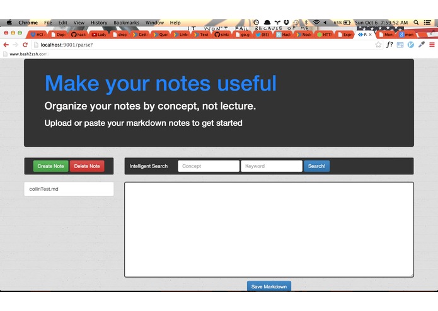The width and height of the screenshot is (438, 311).
Task: Reload the page with the refresh icon
Action: click(25, 45)
